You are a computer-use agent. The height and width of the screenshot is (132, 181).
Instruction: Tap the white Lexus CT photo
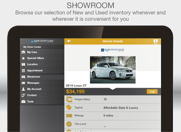[x=113, y=70]
